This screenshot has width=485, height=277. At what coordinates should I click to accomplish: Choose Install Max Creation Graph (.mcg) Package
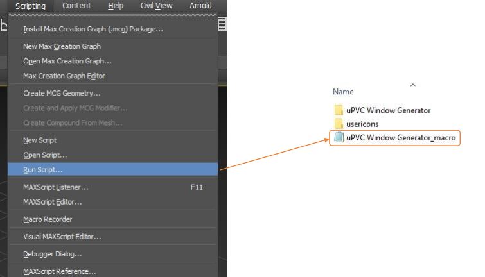[113, 29]
